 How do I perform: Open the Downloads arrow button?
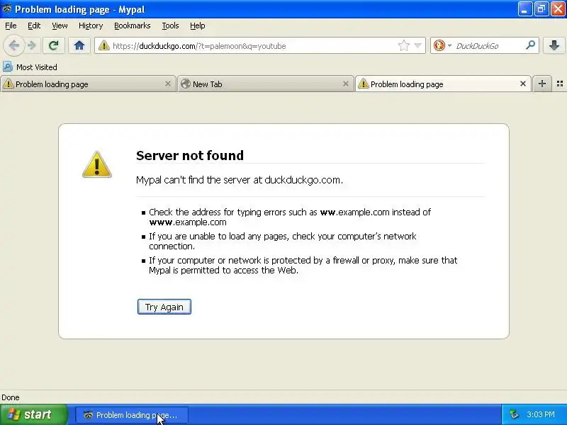pyautogui.click(x=554, y=45)
